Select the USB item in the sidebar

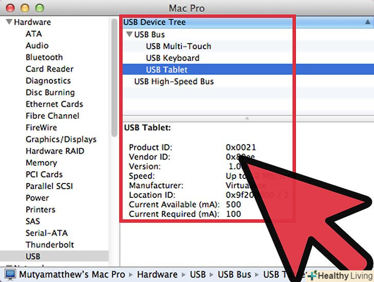[x=54, y=256]
